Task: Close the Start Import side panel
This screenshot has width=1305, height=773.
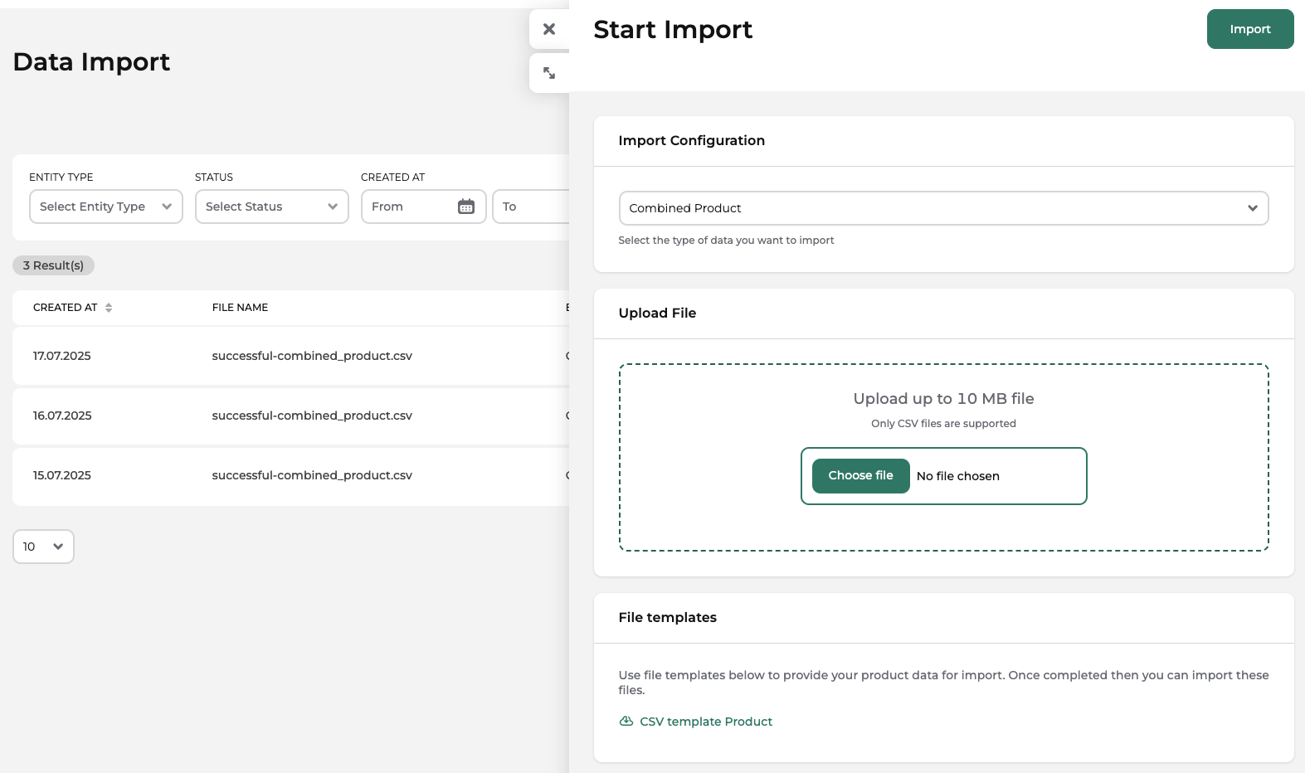Action: pyautogui.click(x=549, y=29)
